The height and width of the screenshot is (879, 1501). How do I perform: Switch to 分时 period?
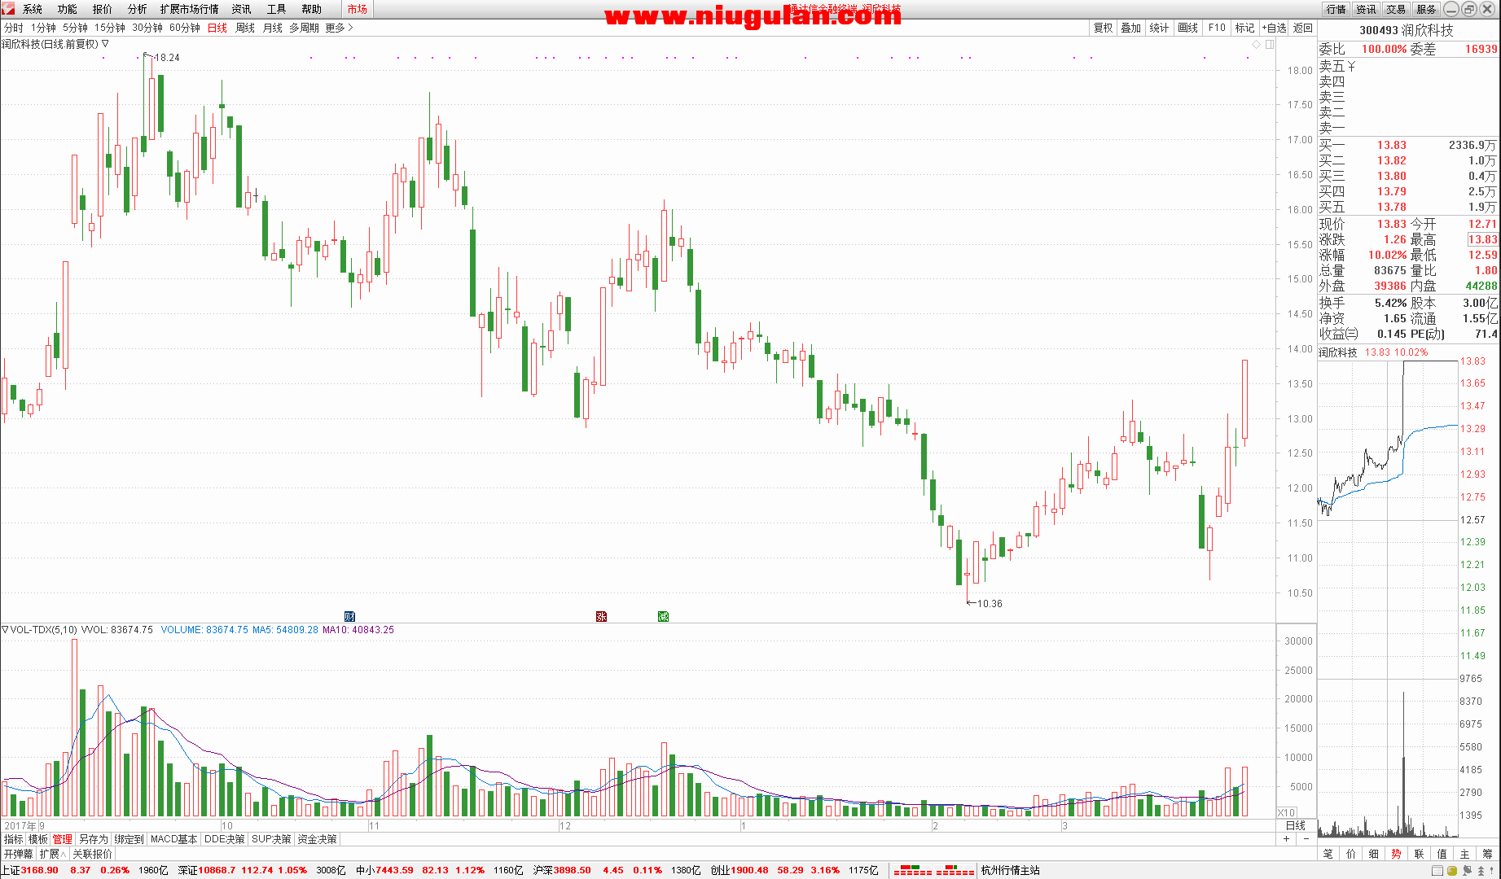coord(14,28)
